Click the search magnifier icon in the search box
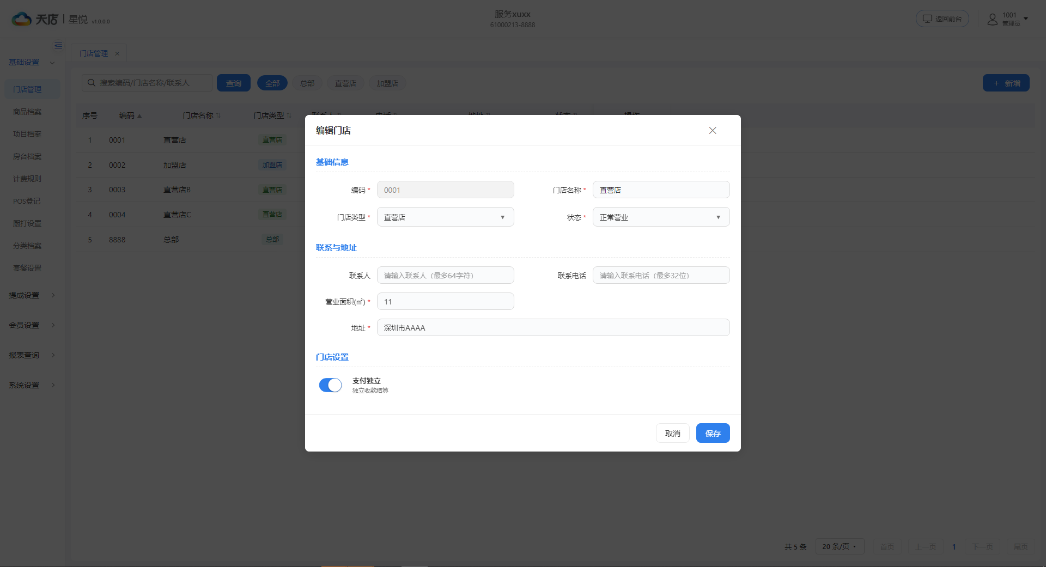 tap(92, 83)
